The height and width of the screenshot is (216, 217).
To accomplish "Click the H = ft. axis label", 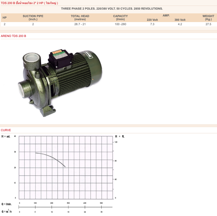I will click(x=120, y=136).
